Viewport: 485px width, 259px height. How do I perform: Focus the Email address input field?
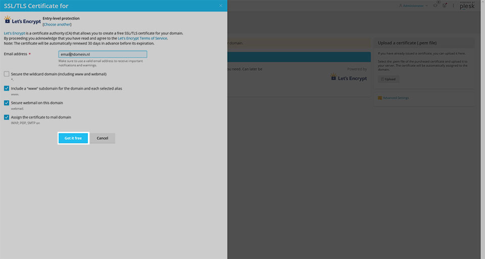click(x=103, y=54)
